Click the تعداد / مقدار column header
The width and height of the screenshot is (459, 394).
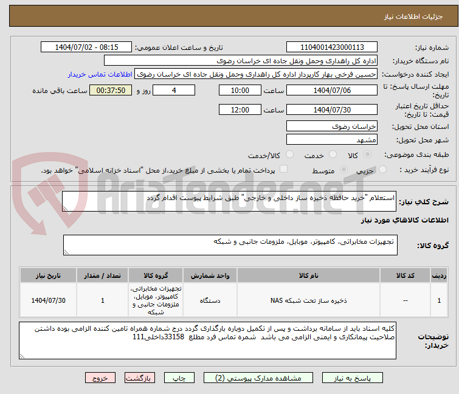tap(103, 275)
